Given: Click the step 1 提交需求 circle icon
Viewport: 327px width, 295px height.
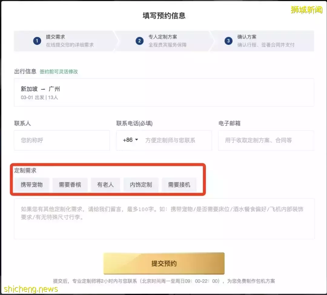Looking at the screenshot, I should pos(37,41).
